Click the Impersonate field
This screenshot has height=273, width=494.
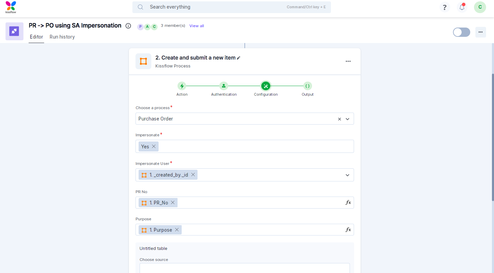point(245,146)
